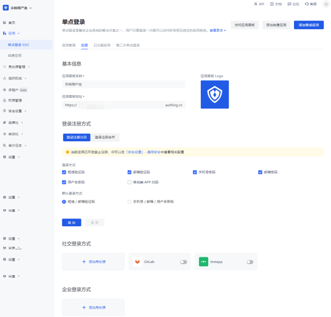Click the 首页 home icon in sidebar

(4, 22)
